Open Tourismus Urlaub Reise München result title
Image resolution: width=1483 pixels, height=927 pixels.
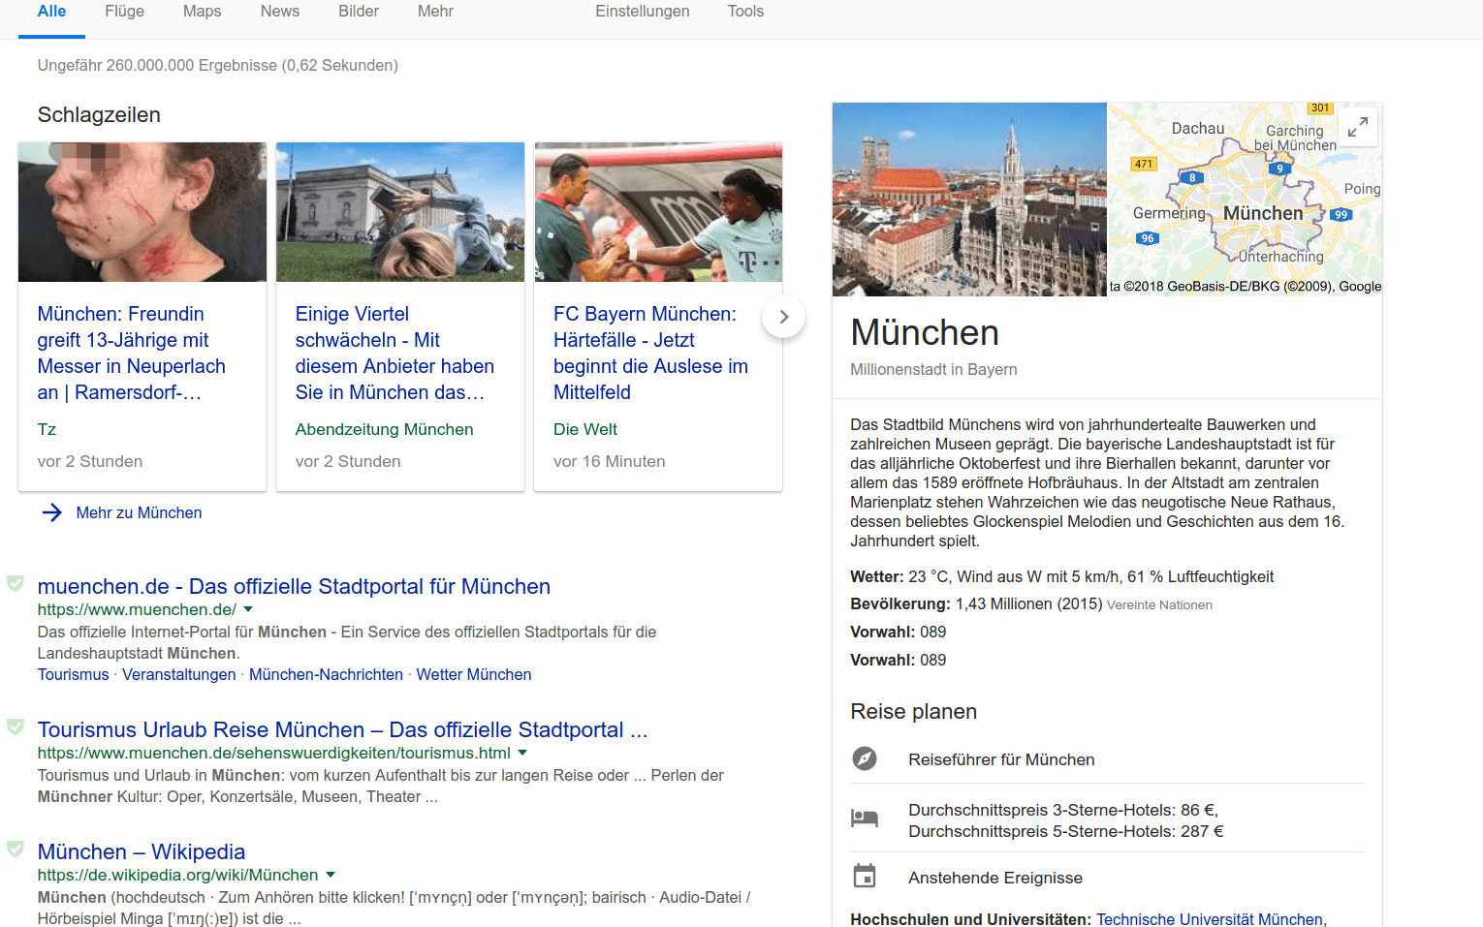[x=342, y=729]
